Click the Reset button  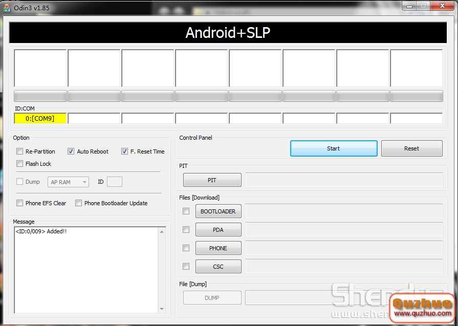point(411,148)
